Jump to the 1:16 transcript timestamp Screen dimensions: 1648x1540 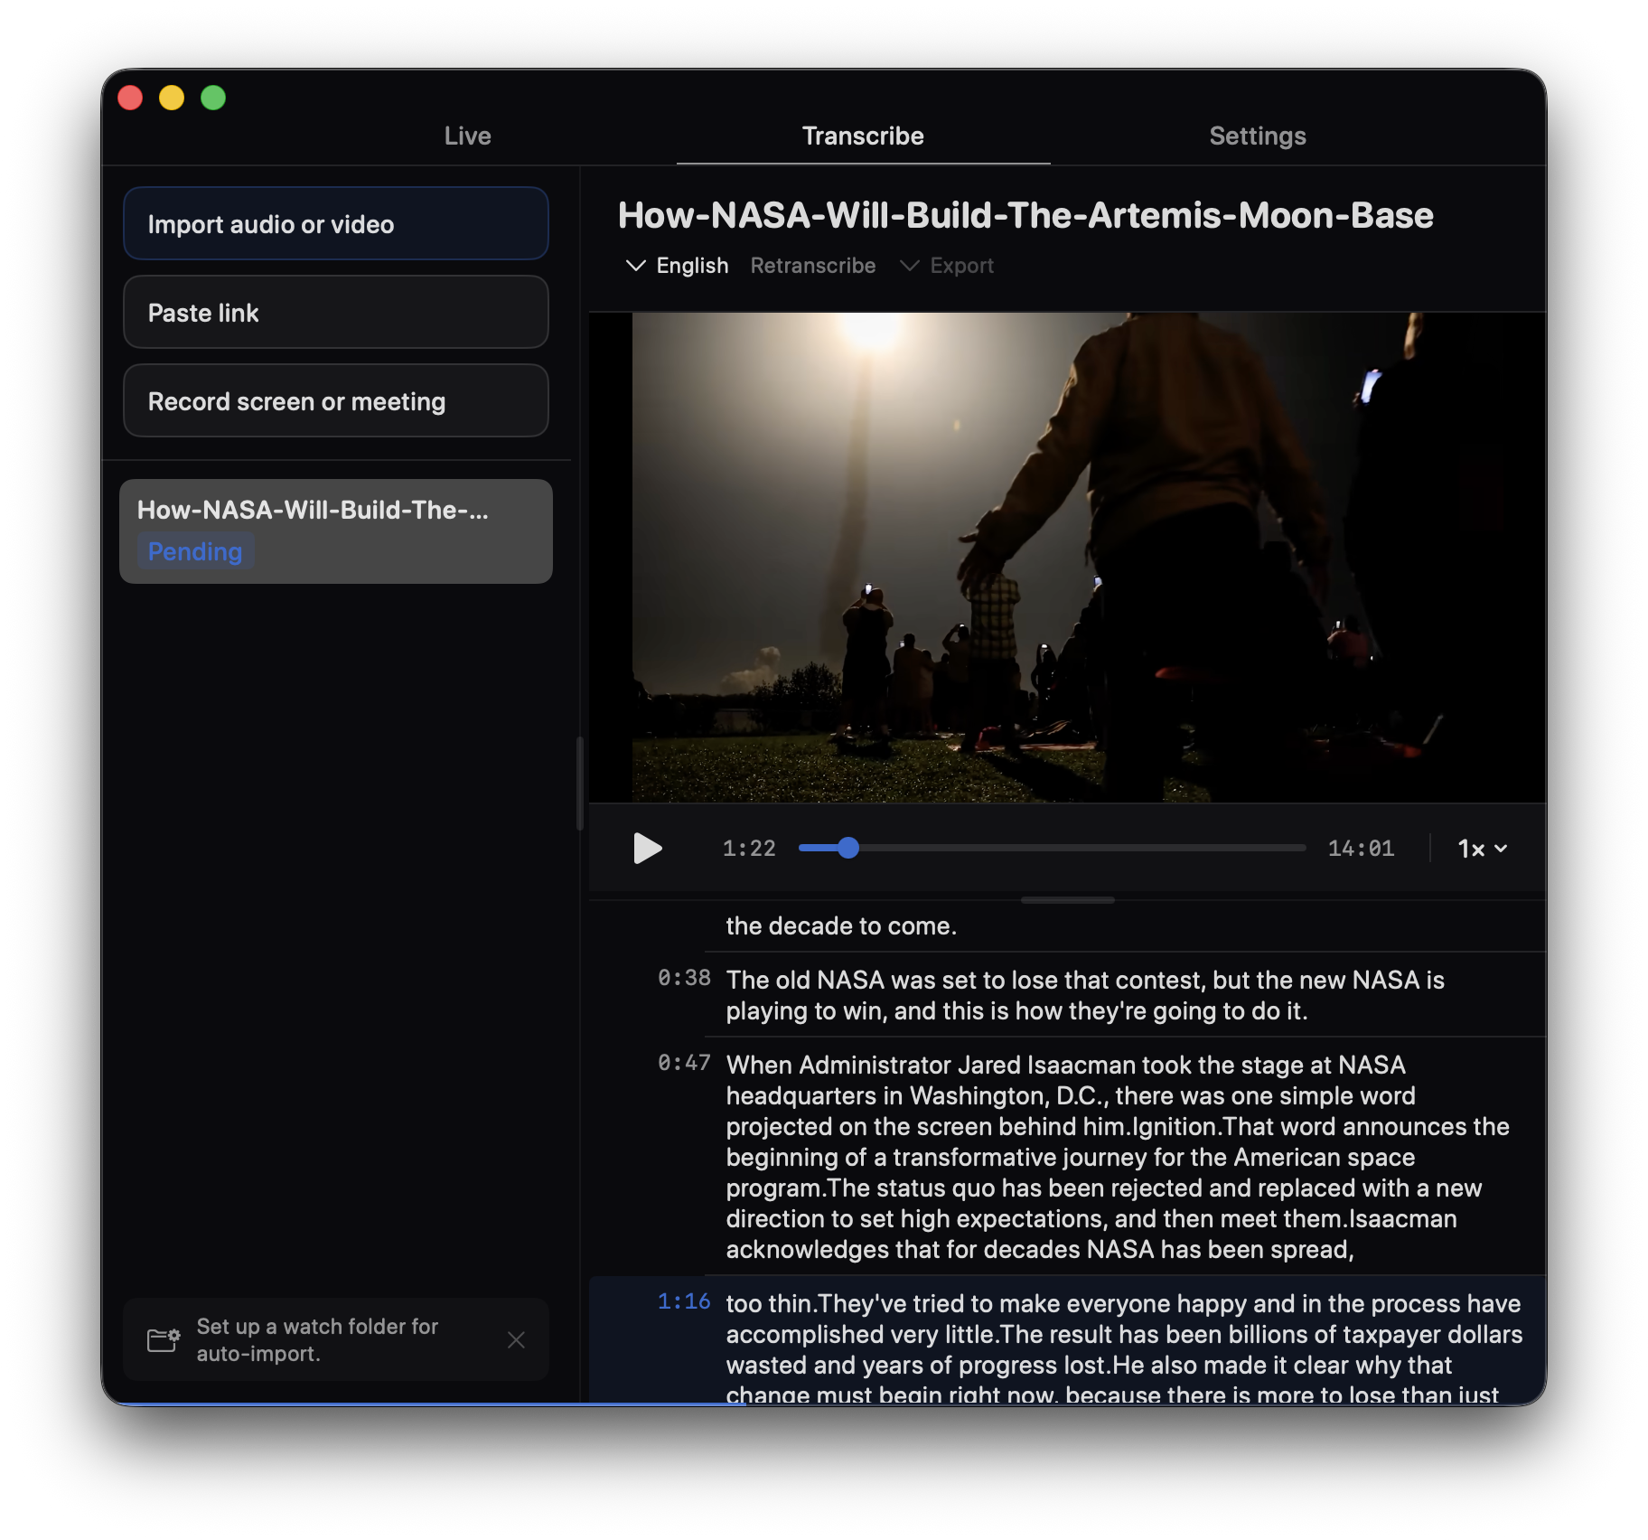(x=684, y=1301)
